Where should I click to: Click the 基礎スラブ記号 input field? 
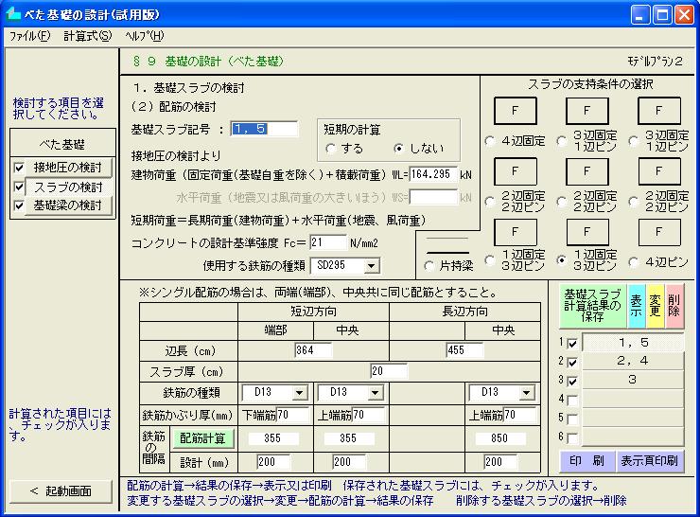coord(264,129)
